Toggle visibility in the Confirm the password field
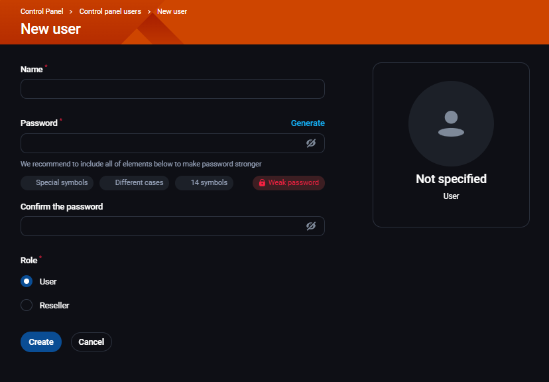Screen dimensions: 549x382 coord(310,226)
